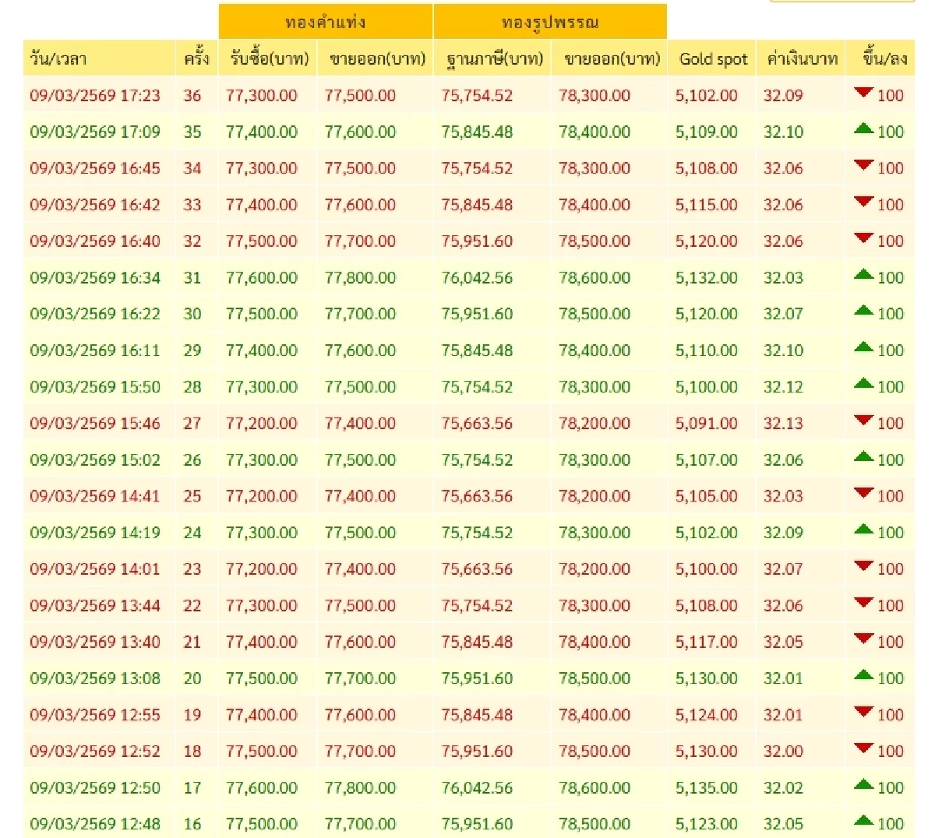This screenshot has height=838, width=935.
Task: Click the ขึ้น/ลง column header
Action: (884, 59)
